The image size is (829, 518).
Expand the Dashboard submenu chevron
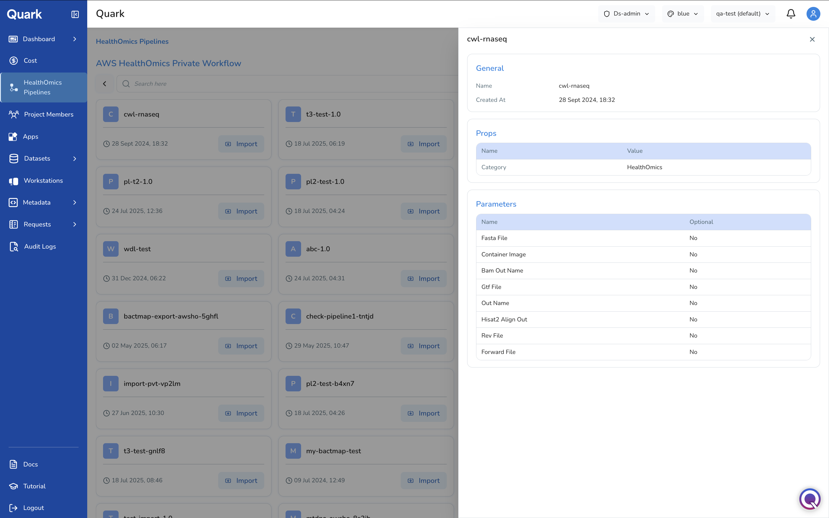point(75,39)
